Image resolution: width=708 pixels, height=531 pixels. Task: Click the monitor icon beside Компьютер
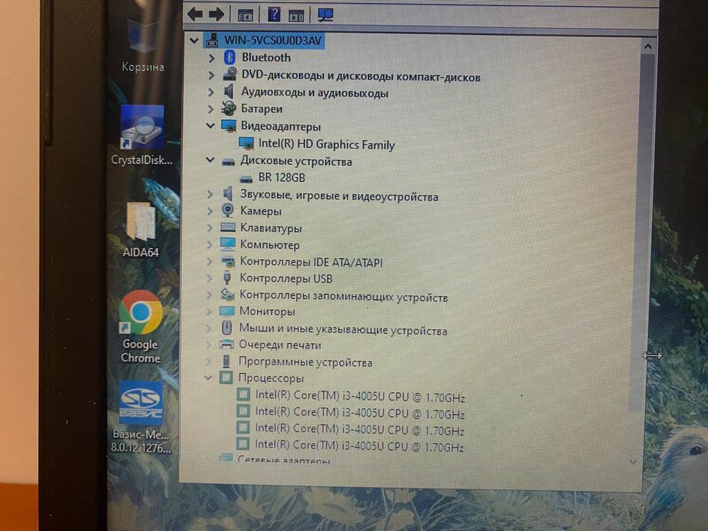click(x=228, y=244)
